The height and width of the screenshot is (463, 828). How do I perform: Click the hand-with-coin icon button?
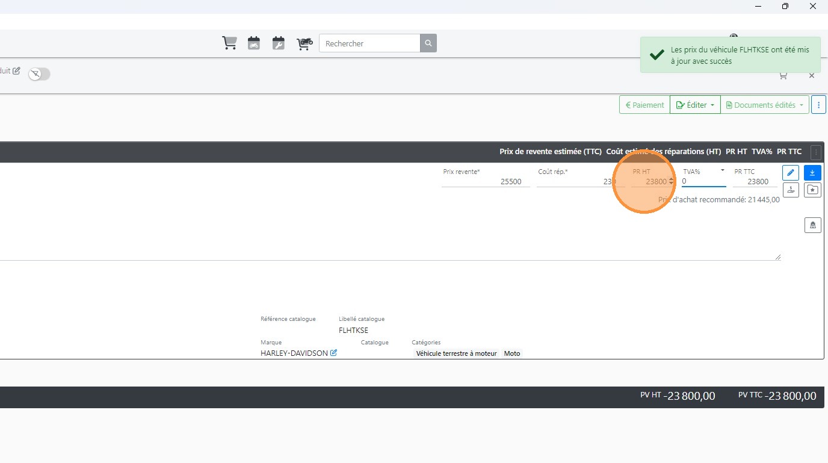791,190
